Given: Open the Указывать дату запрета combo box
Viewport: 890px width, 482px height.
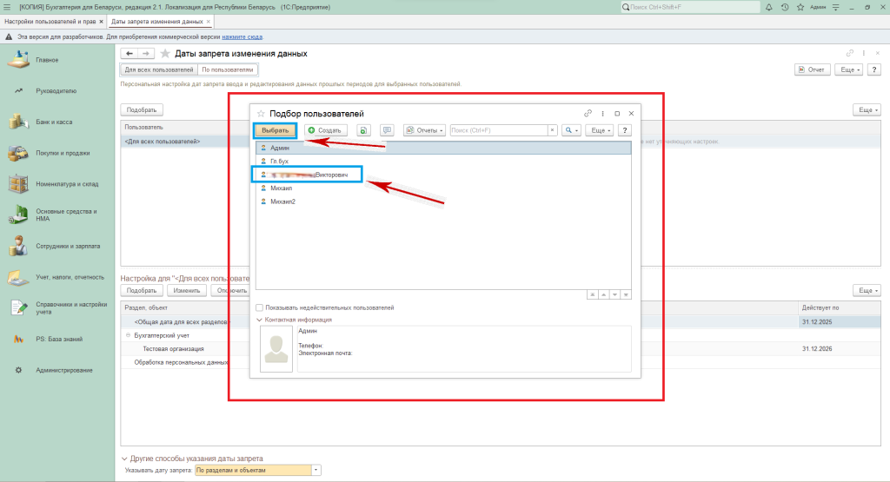Looking at the screenshot, I should (315, 470).
